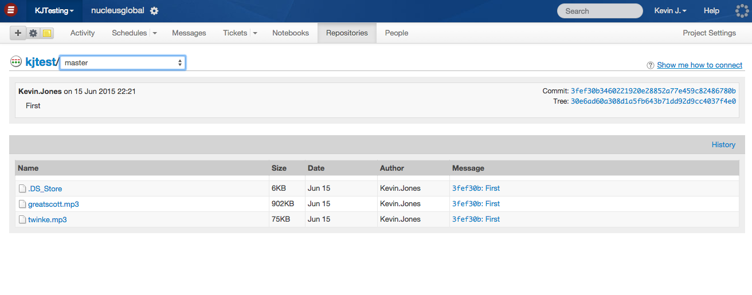Screen dimensions: 752x295
Task: Expand the Schedules dropdown arrow
Action: pyautogui.click(x=155, y=33)
